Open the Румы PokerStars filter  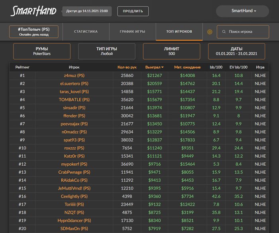point(42,51)
